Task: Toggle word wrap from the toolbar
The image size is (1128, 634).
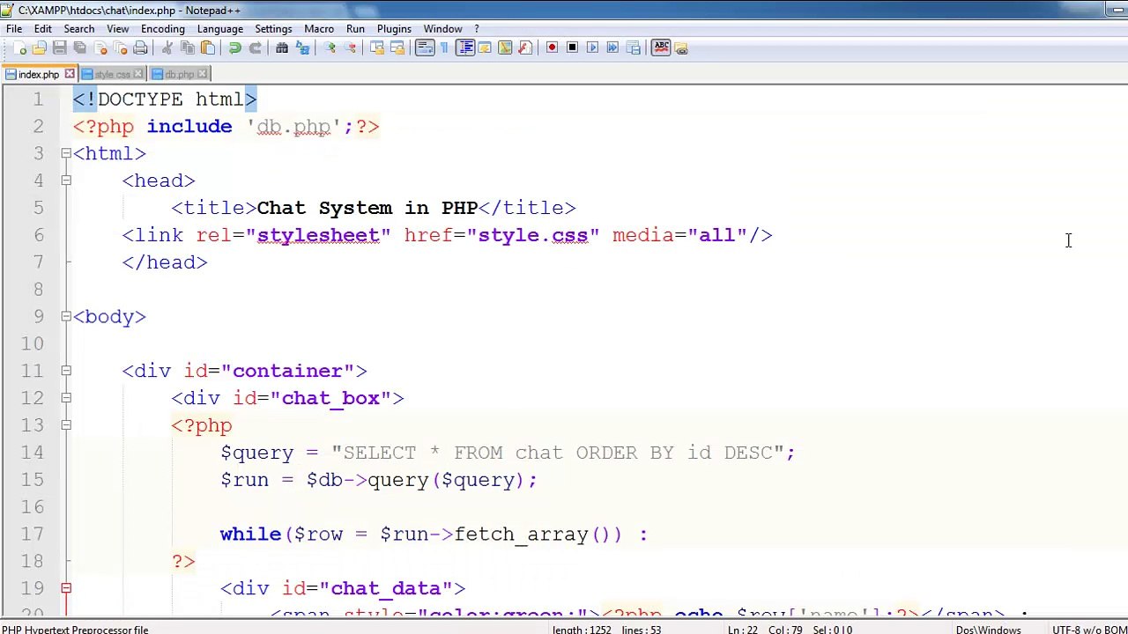Action: coord(424,48)
